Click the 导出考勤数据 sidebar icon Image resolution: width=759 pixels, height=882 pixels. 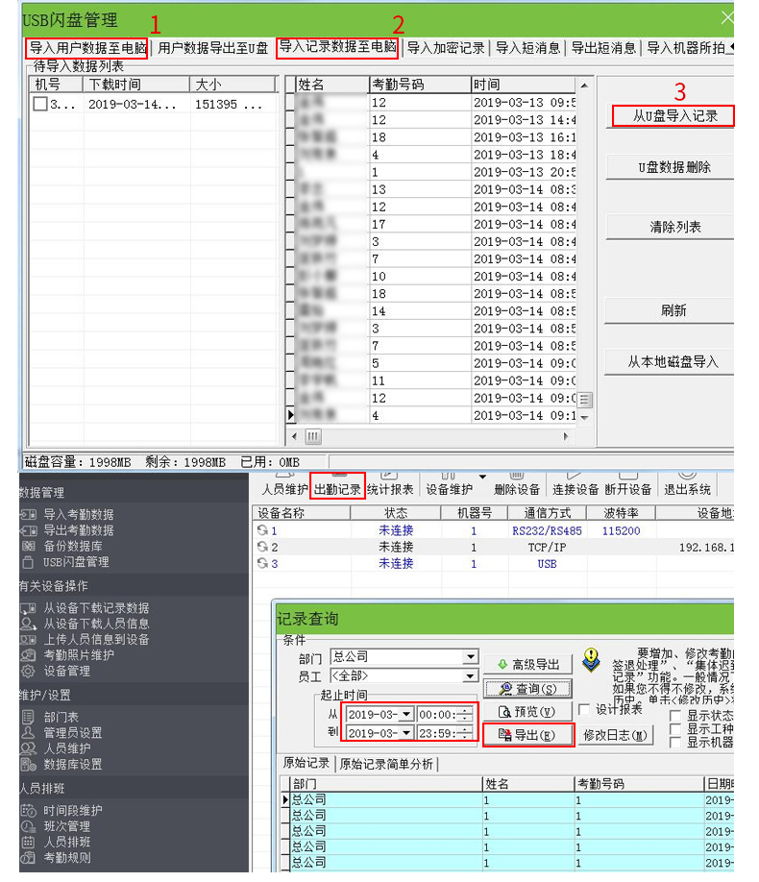[28, 530]
